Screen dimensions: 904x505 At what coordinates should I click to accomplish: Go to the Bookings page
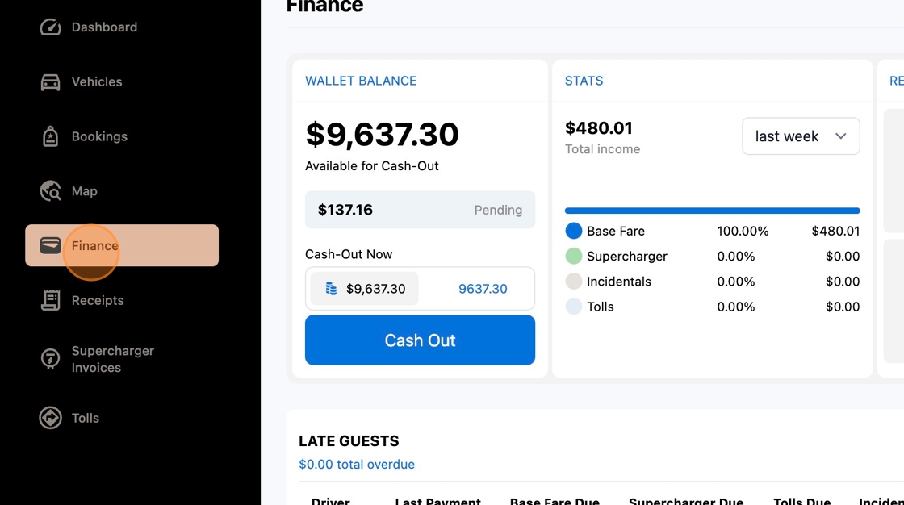tap(99, 137)
